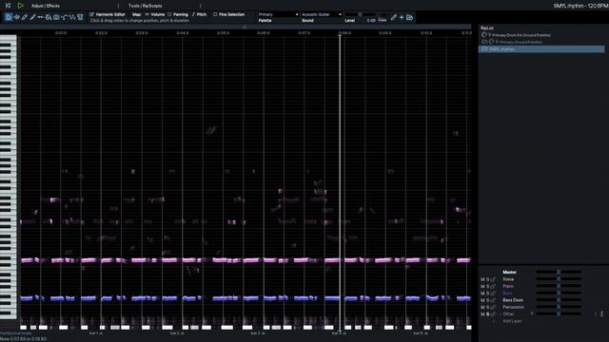Set Map mode to Pitch

tap(199, 14)
